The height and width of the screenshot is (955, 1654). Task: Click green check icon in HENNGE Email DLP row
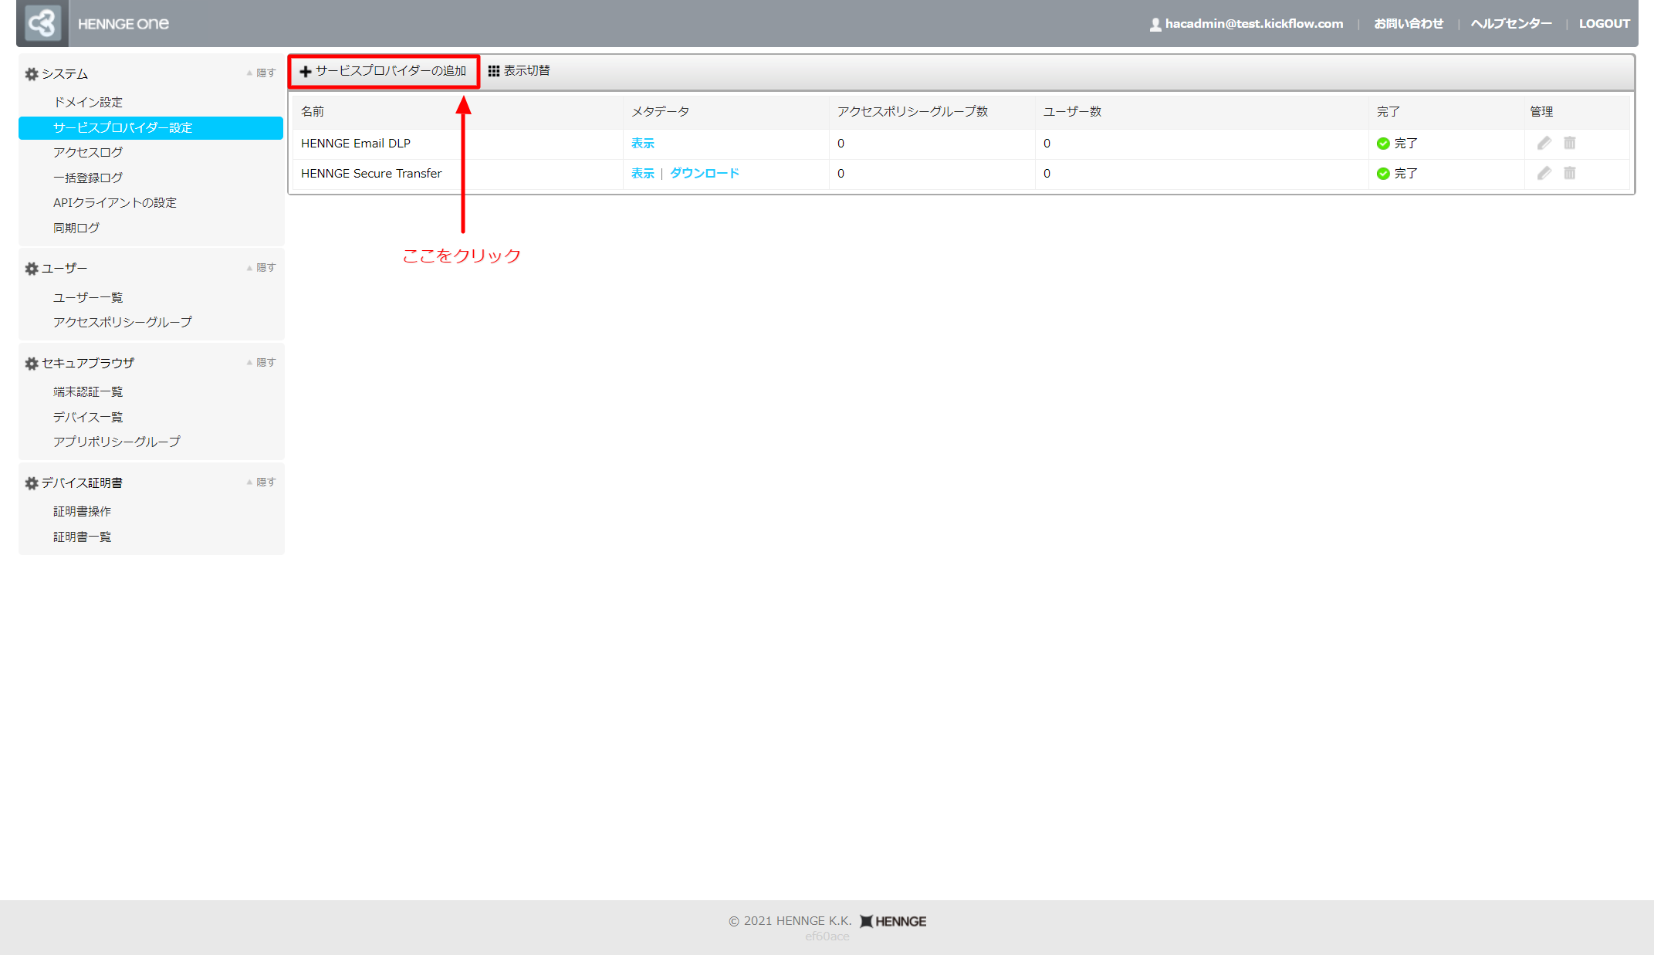(x=1383, y=144)
